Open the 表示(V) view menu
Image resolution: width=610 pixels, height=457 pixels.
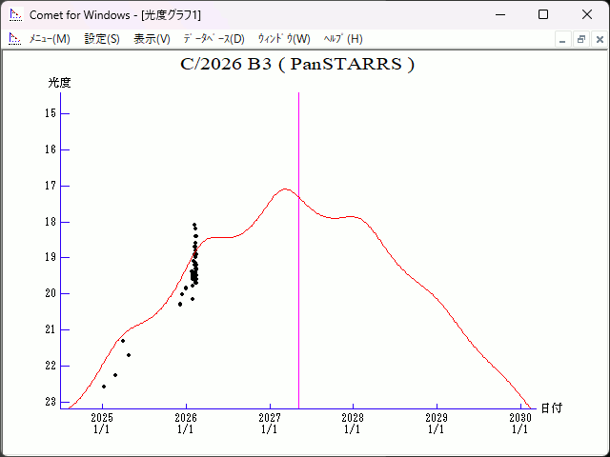click(152, 39)
